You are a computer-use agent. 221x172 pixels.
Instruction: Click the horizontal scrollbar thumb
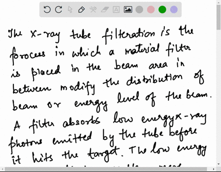click(106, 169)
